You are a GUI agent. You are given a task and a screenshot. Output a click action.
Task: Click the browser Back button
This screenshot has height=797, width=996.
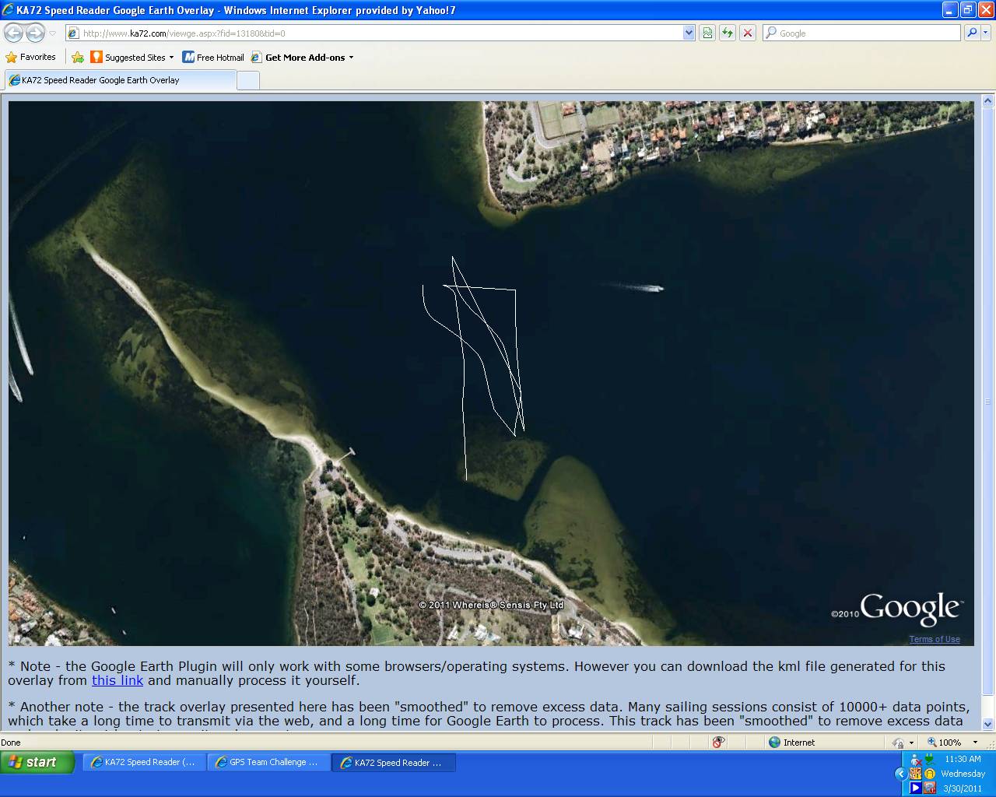[13, 33]
